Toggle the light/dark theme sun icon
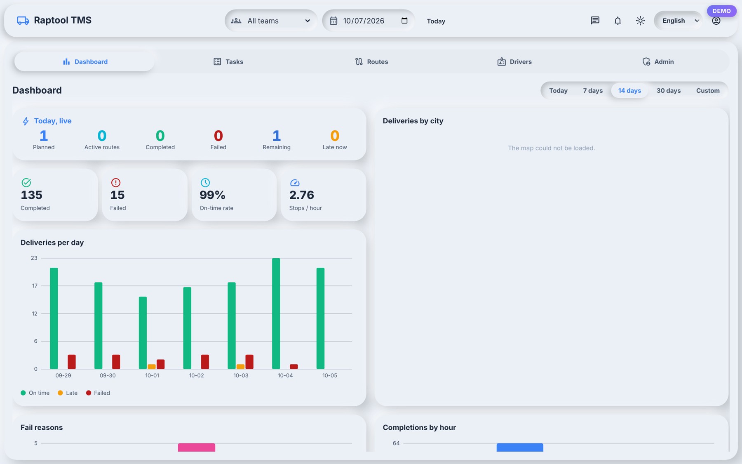The image size is (742, 464). 640,20
